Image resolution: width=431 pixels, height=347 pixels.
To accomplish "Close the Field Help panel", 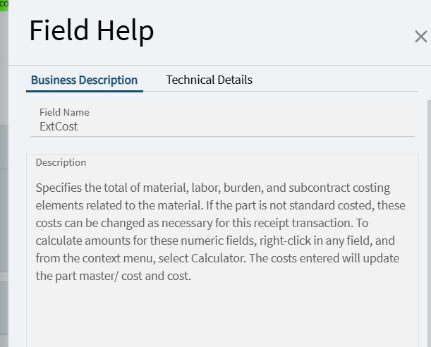I will point(420,37).
